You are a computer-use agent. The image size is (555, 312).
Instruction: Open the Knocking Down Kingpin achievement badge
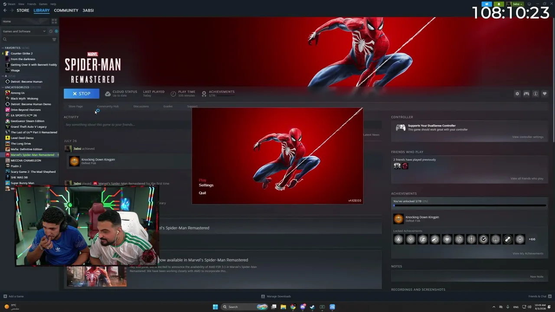click(398, 219)
